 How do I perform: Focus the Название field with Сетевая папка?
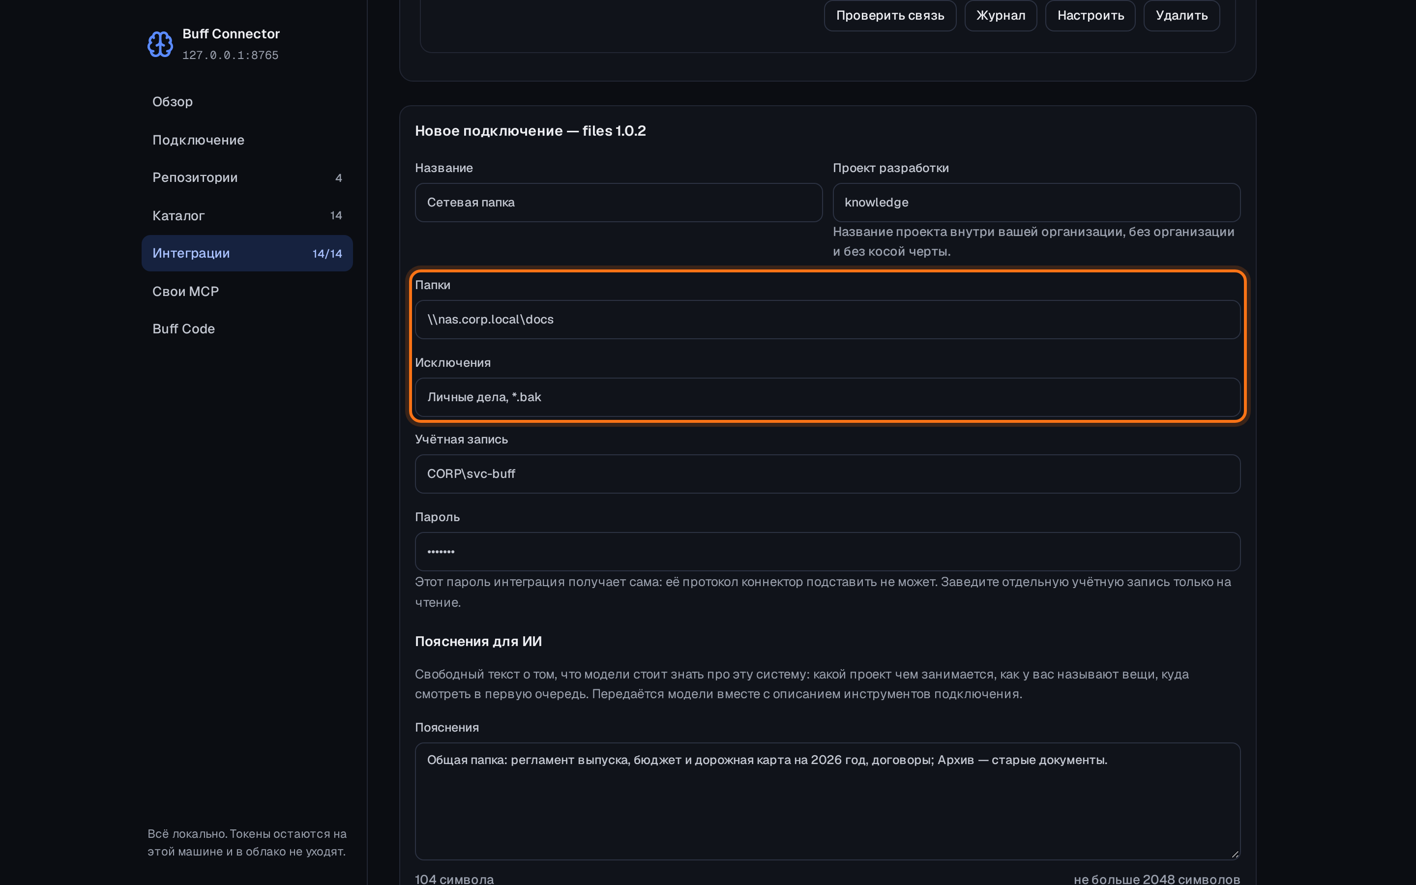pos(619,203)
